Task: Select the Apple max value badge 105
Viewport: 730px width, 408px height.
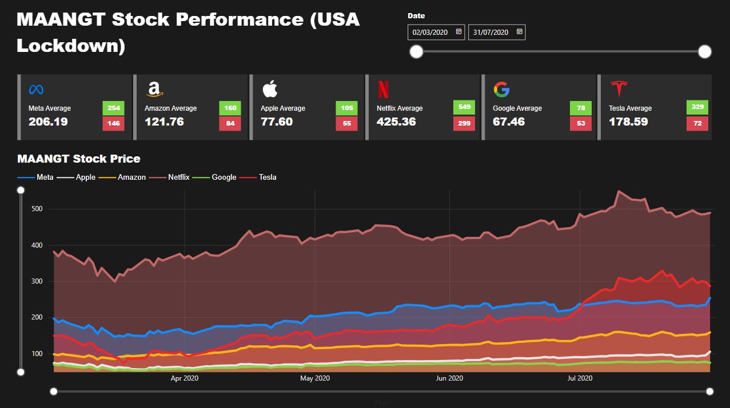Action: click(x=346, y=107)
